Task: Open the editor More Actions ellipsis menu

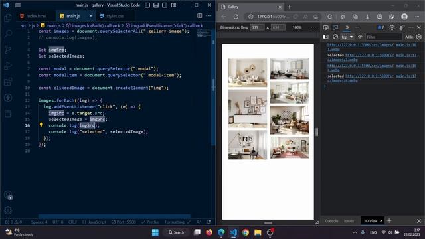Action: click(208, 16)
